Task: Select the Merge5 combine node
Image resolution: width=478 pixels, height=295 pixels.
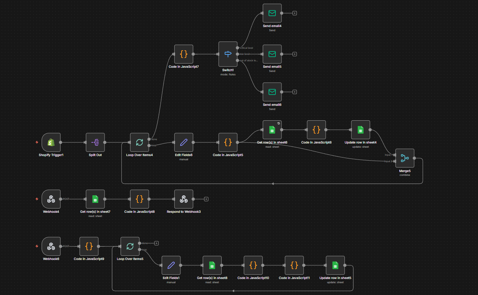Action: 405,158
